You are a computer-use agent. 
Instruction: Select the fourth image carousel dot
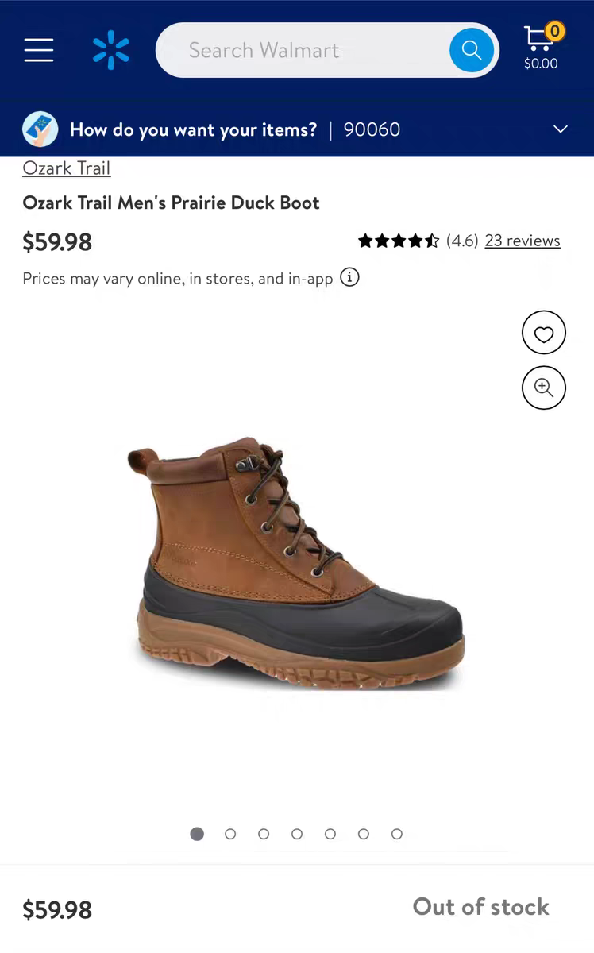click(x=297, y=834)
